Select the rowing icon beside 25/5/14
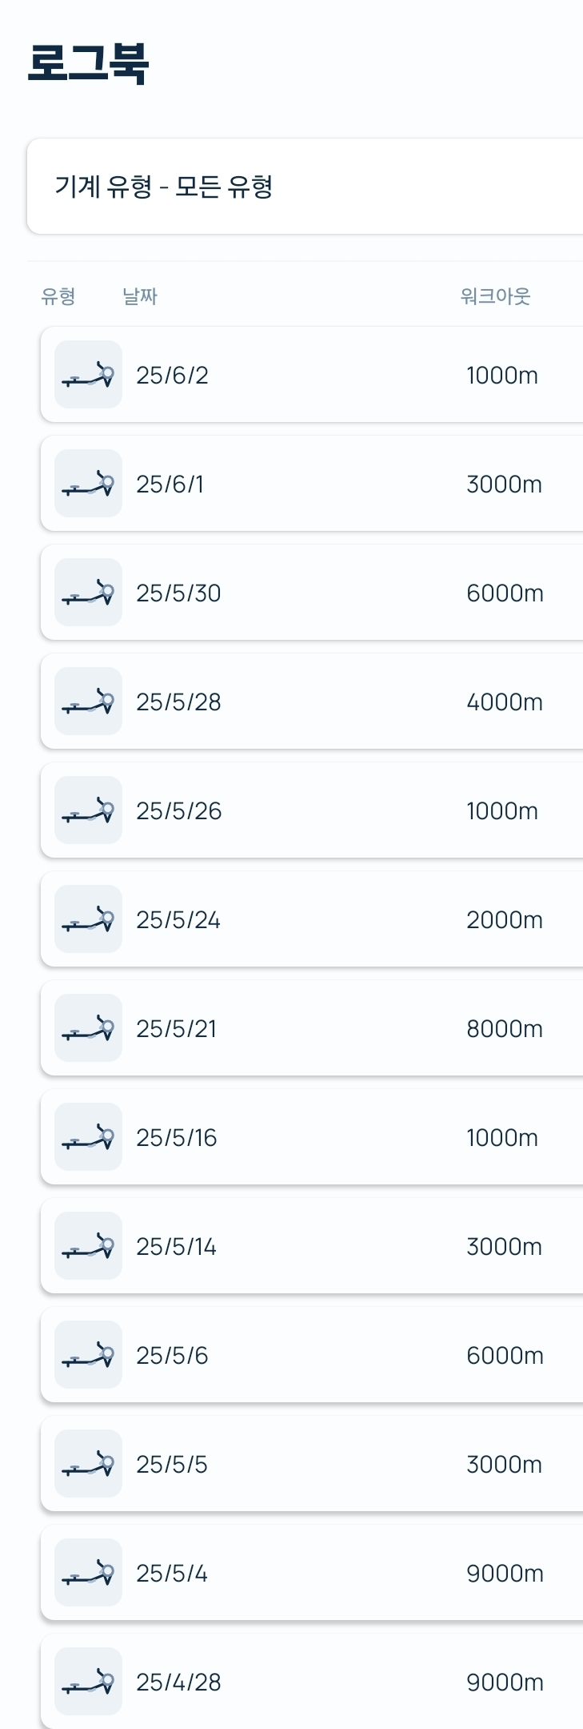This screenshot has height=1729, width=583. click(x=88, y=1246)
